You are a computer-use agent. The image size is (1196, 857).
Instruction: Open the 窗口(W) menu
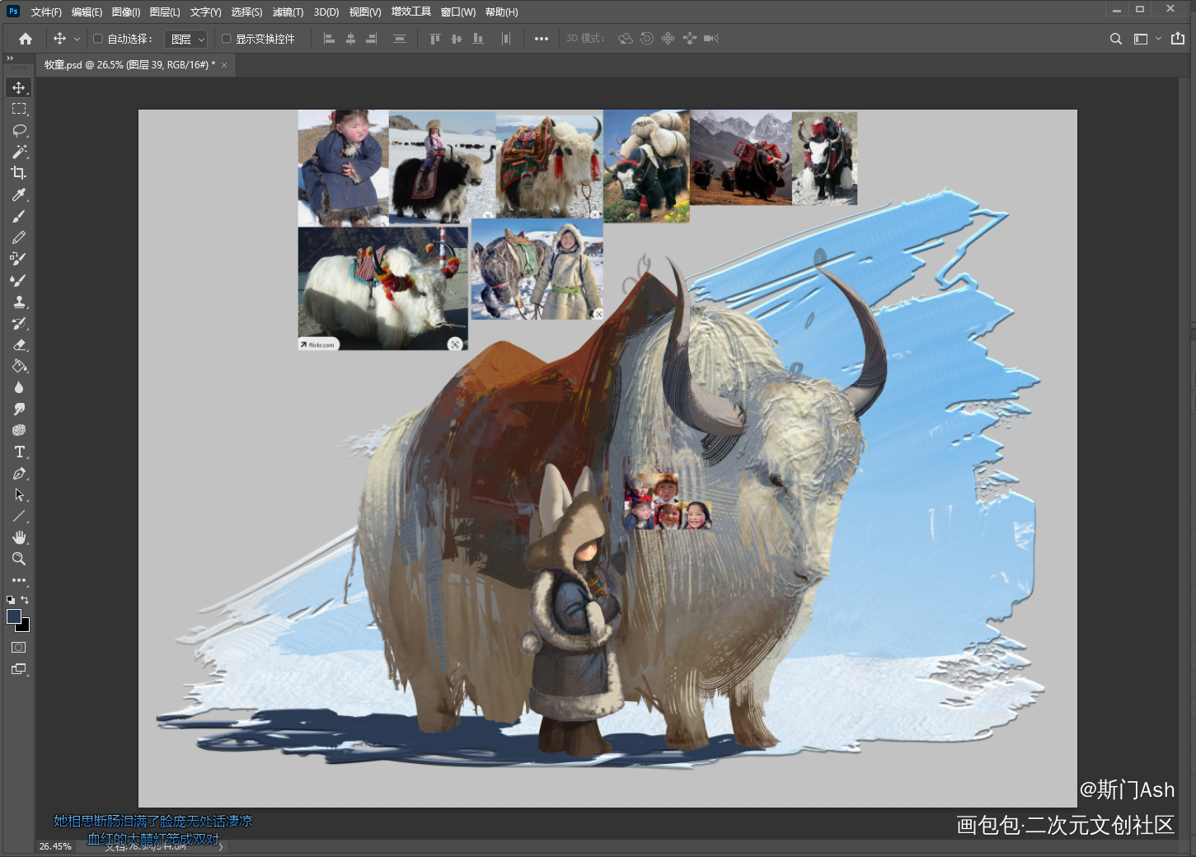tap(458, 12)
